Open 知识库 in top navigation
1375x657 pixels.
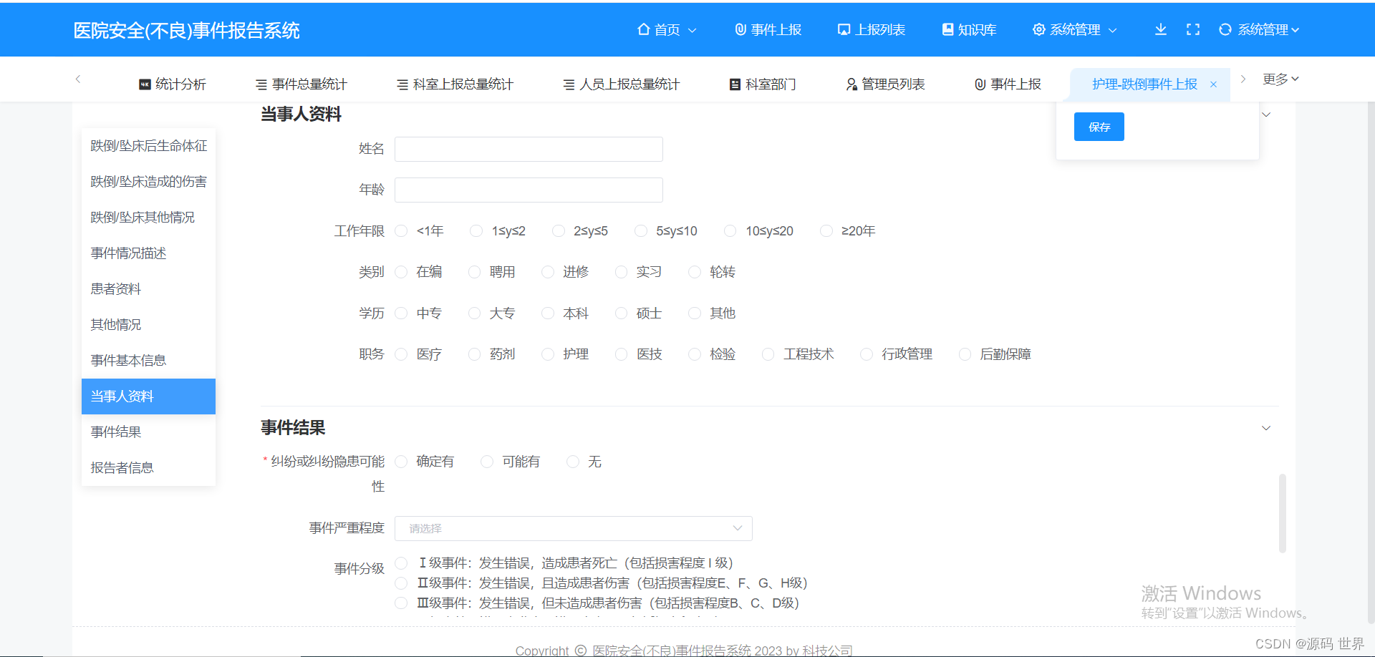(969, 29)
